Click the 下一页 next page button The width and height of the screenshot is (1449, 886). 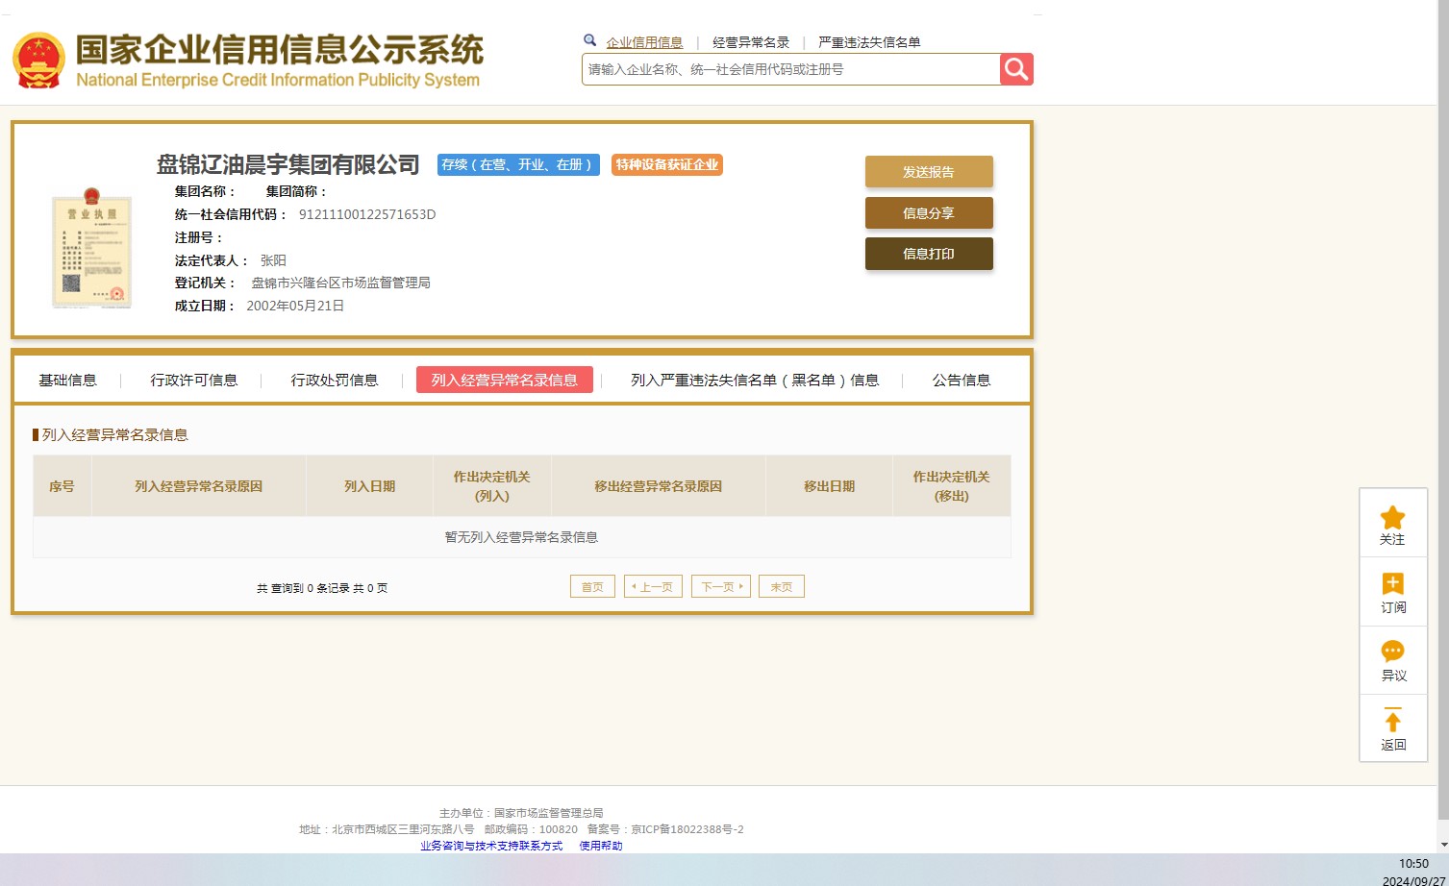tap(721, 587)
